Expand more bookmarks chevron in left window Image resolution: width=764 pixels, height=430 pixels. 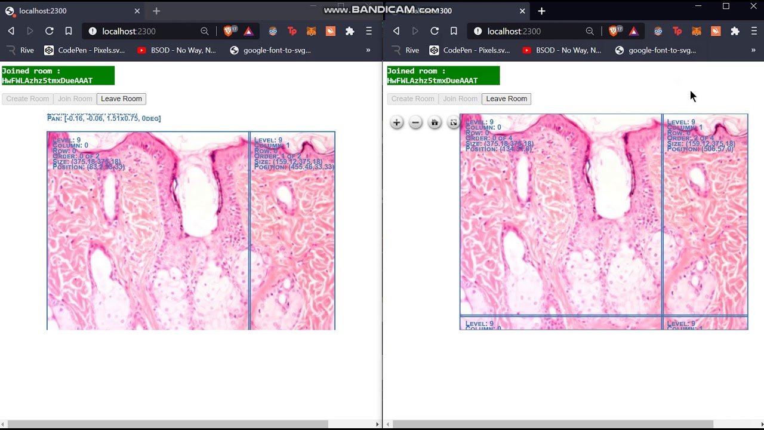[x=368, y=50]
